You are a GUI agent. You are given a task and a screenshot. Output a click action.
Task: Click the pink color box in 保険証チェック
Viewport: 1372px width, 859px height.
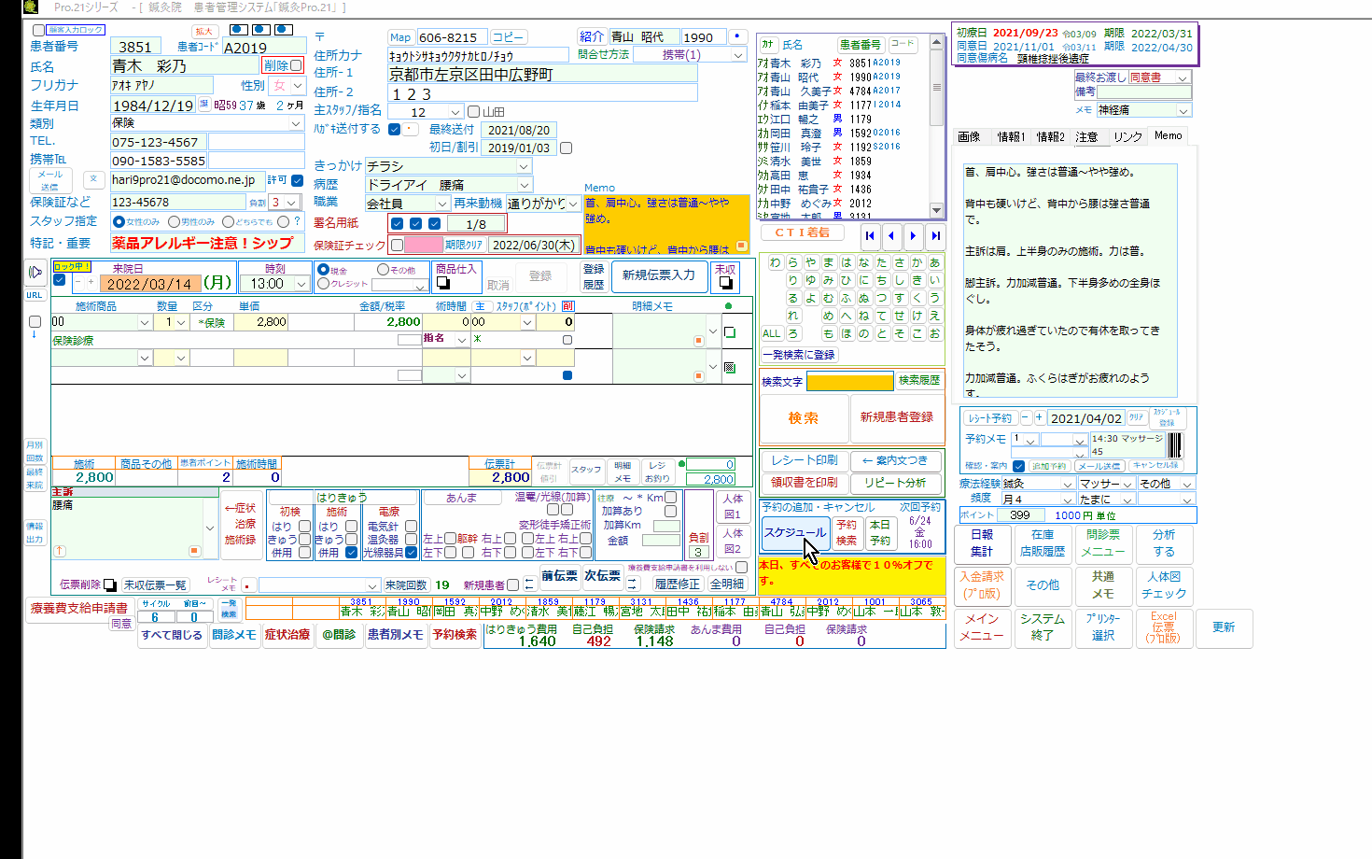pyautogui.click(x=424, y=245)
